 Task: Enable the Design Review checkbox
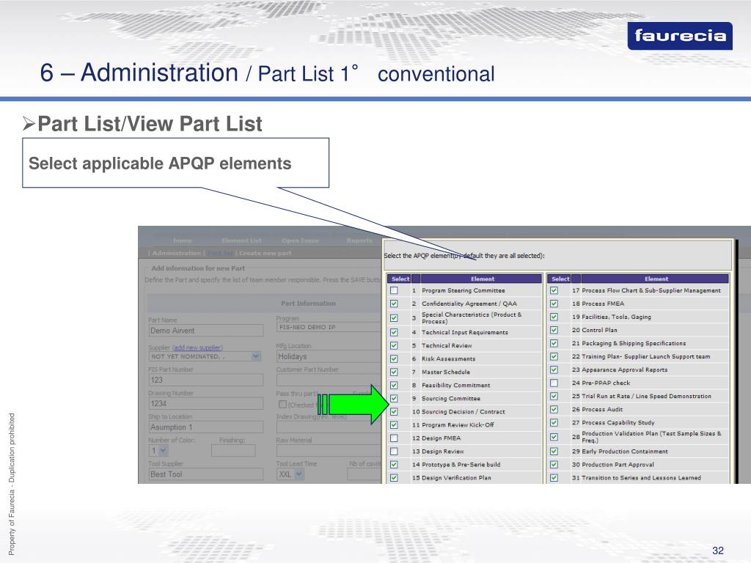tap(394, 452)
